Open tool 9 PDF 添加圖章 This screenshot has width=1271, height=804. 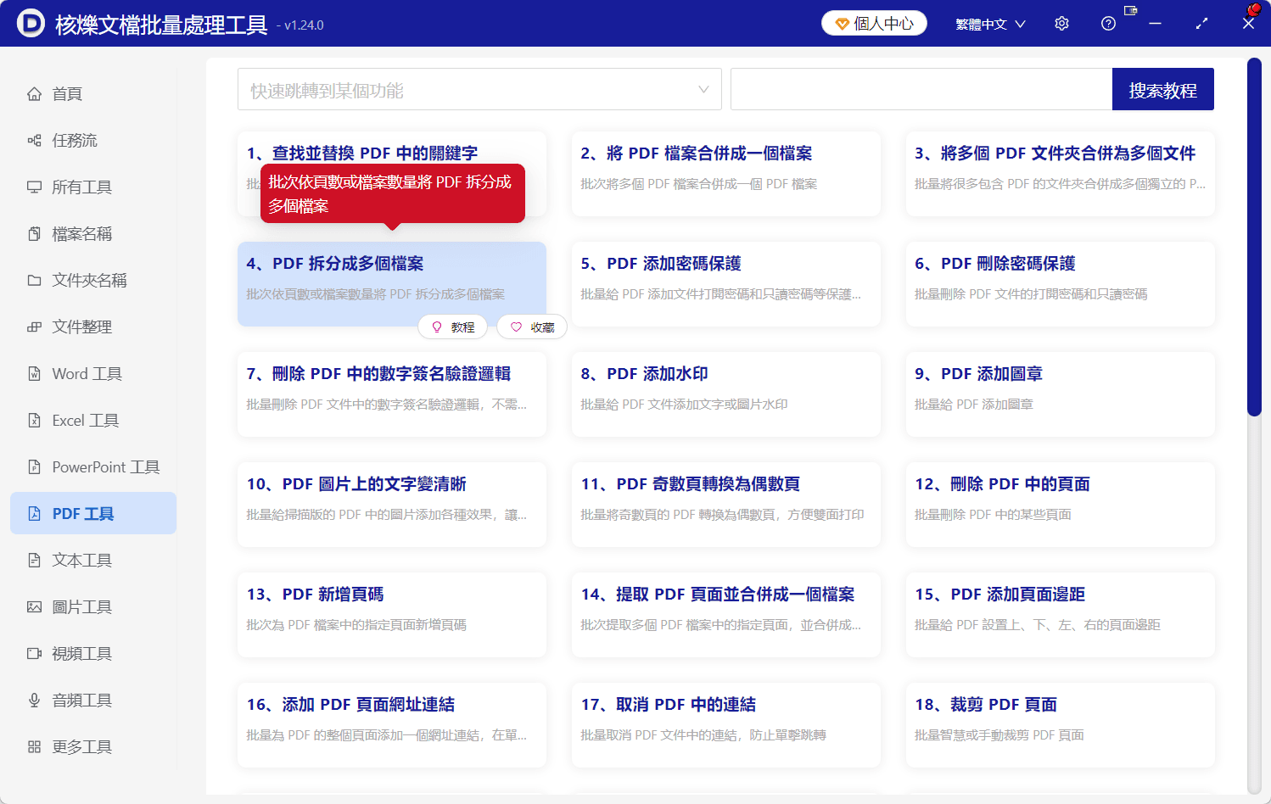1061,394
